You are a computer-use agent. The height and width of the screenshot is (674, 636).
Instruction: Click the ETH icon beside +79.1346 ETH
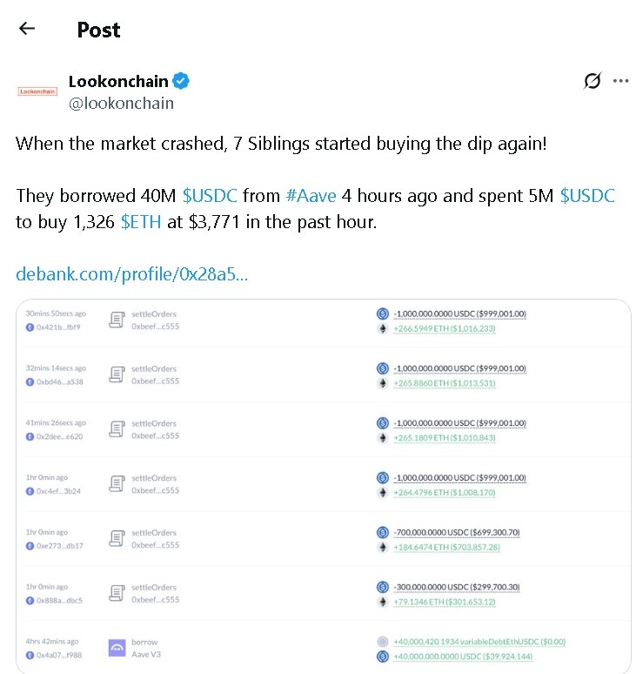[381, 600]
